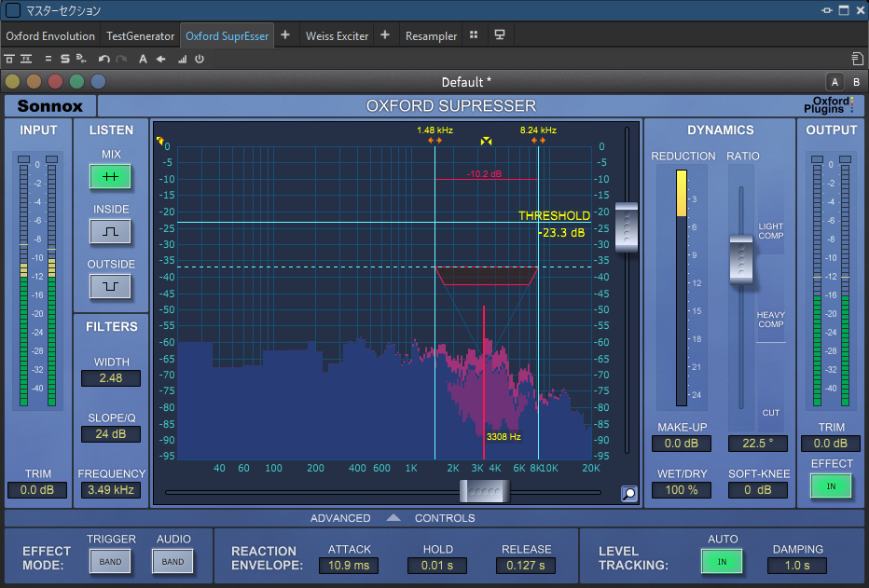The height and width of the screenshot is (588, 869).
Task: Click the plus button after Oxford SuprEsser tab
Action: [285, 35]
